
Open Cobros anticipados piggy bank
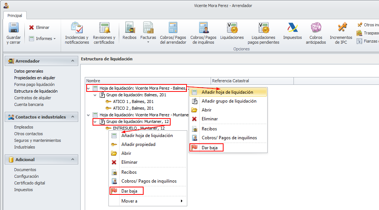[316, 33]
